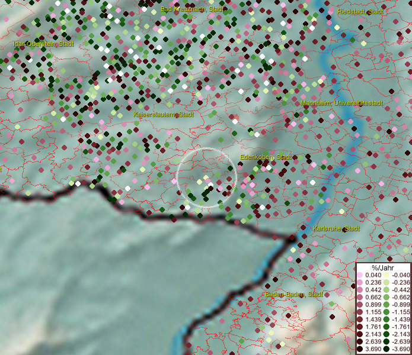Click the '%/Jahr' legend title
The height and width of the screenshot is (355, 412).
383,267
